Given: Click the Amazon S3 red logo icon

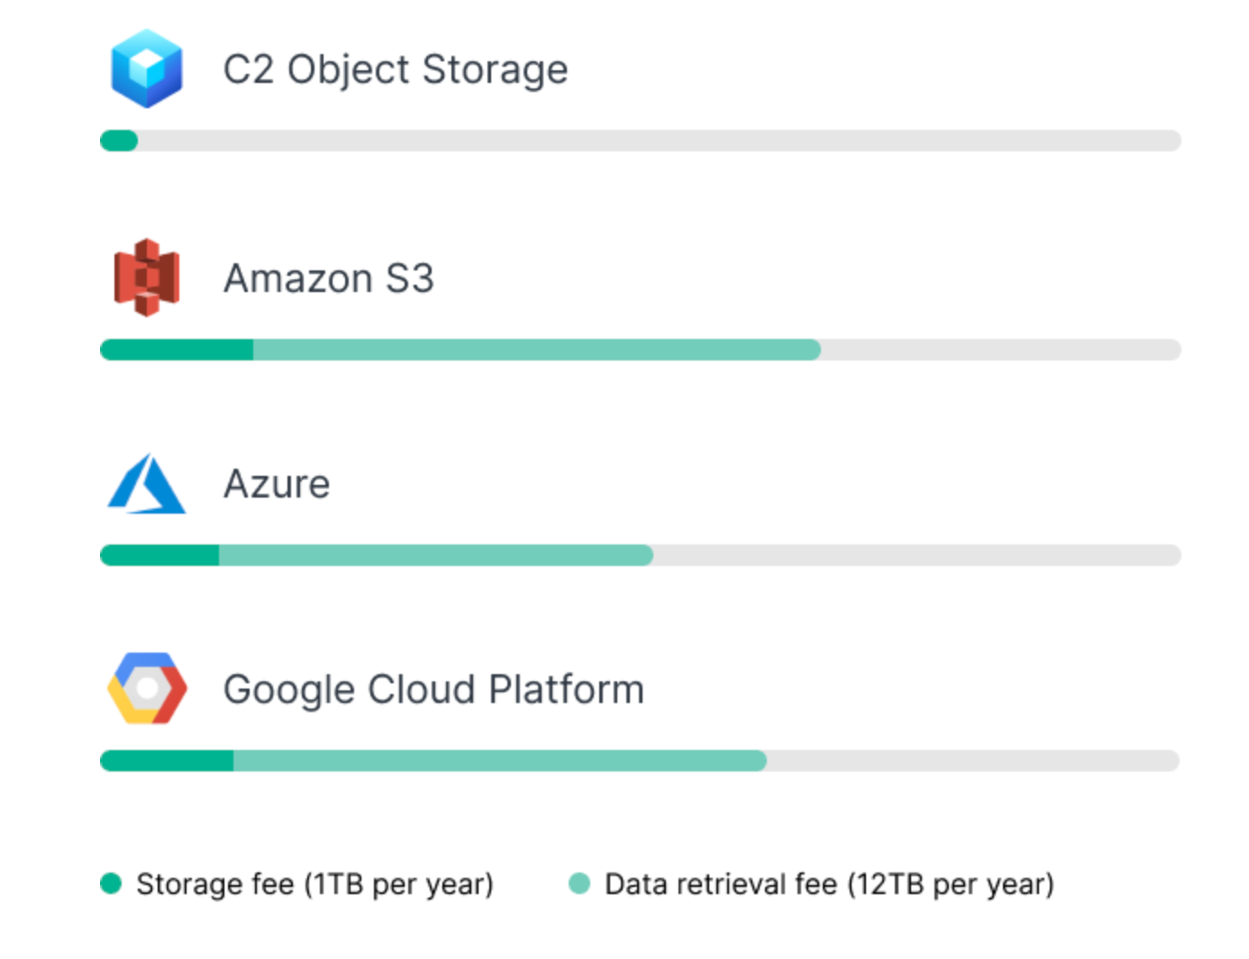Looking at the screenshot, I should point(146,278).
